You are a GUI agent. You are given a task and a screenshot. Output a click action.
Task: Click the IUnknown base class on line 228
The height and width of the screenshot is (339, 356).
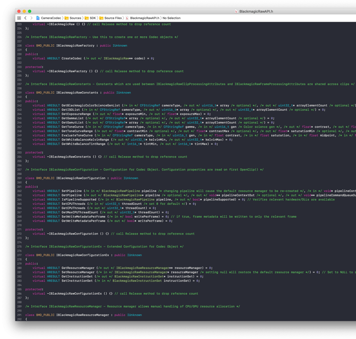tap(120, 46)
